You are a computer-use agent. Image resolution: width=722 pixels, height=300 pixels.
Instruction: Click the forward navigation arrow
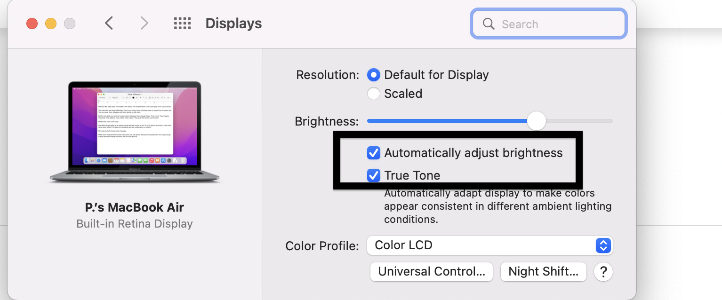tap(144, 23)
